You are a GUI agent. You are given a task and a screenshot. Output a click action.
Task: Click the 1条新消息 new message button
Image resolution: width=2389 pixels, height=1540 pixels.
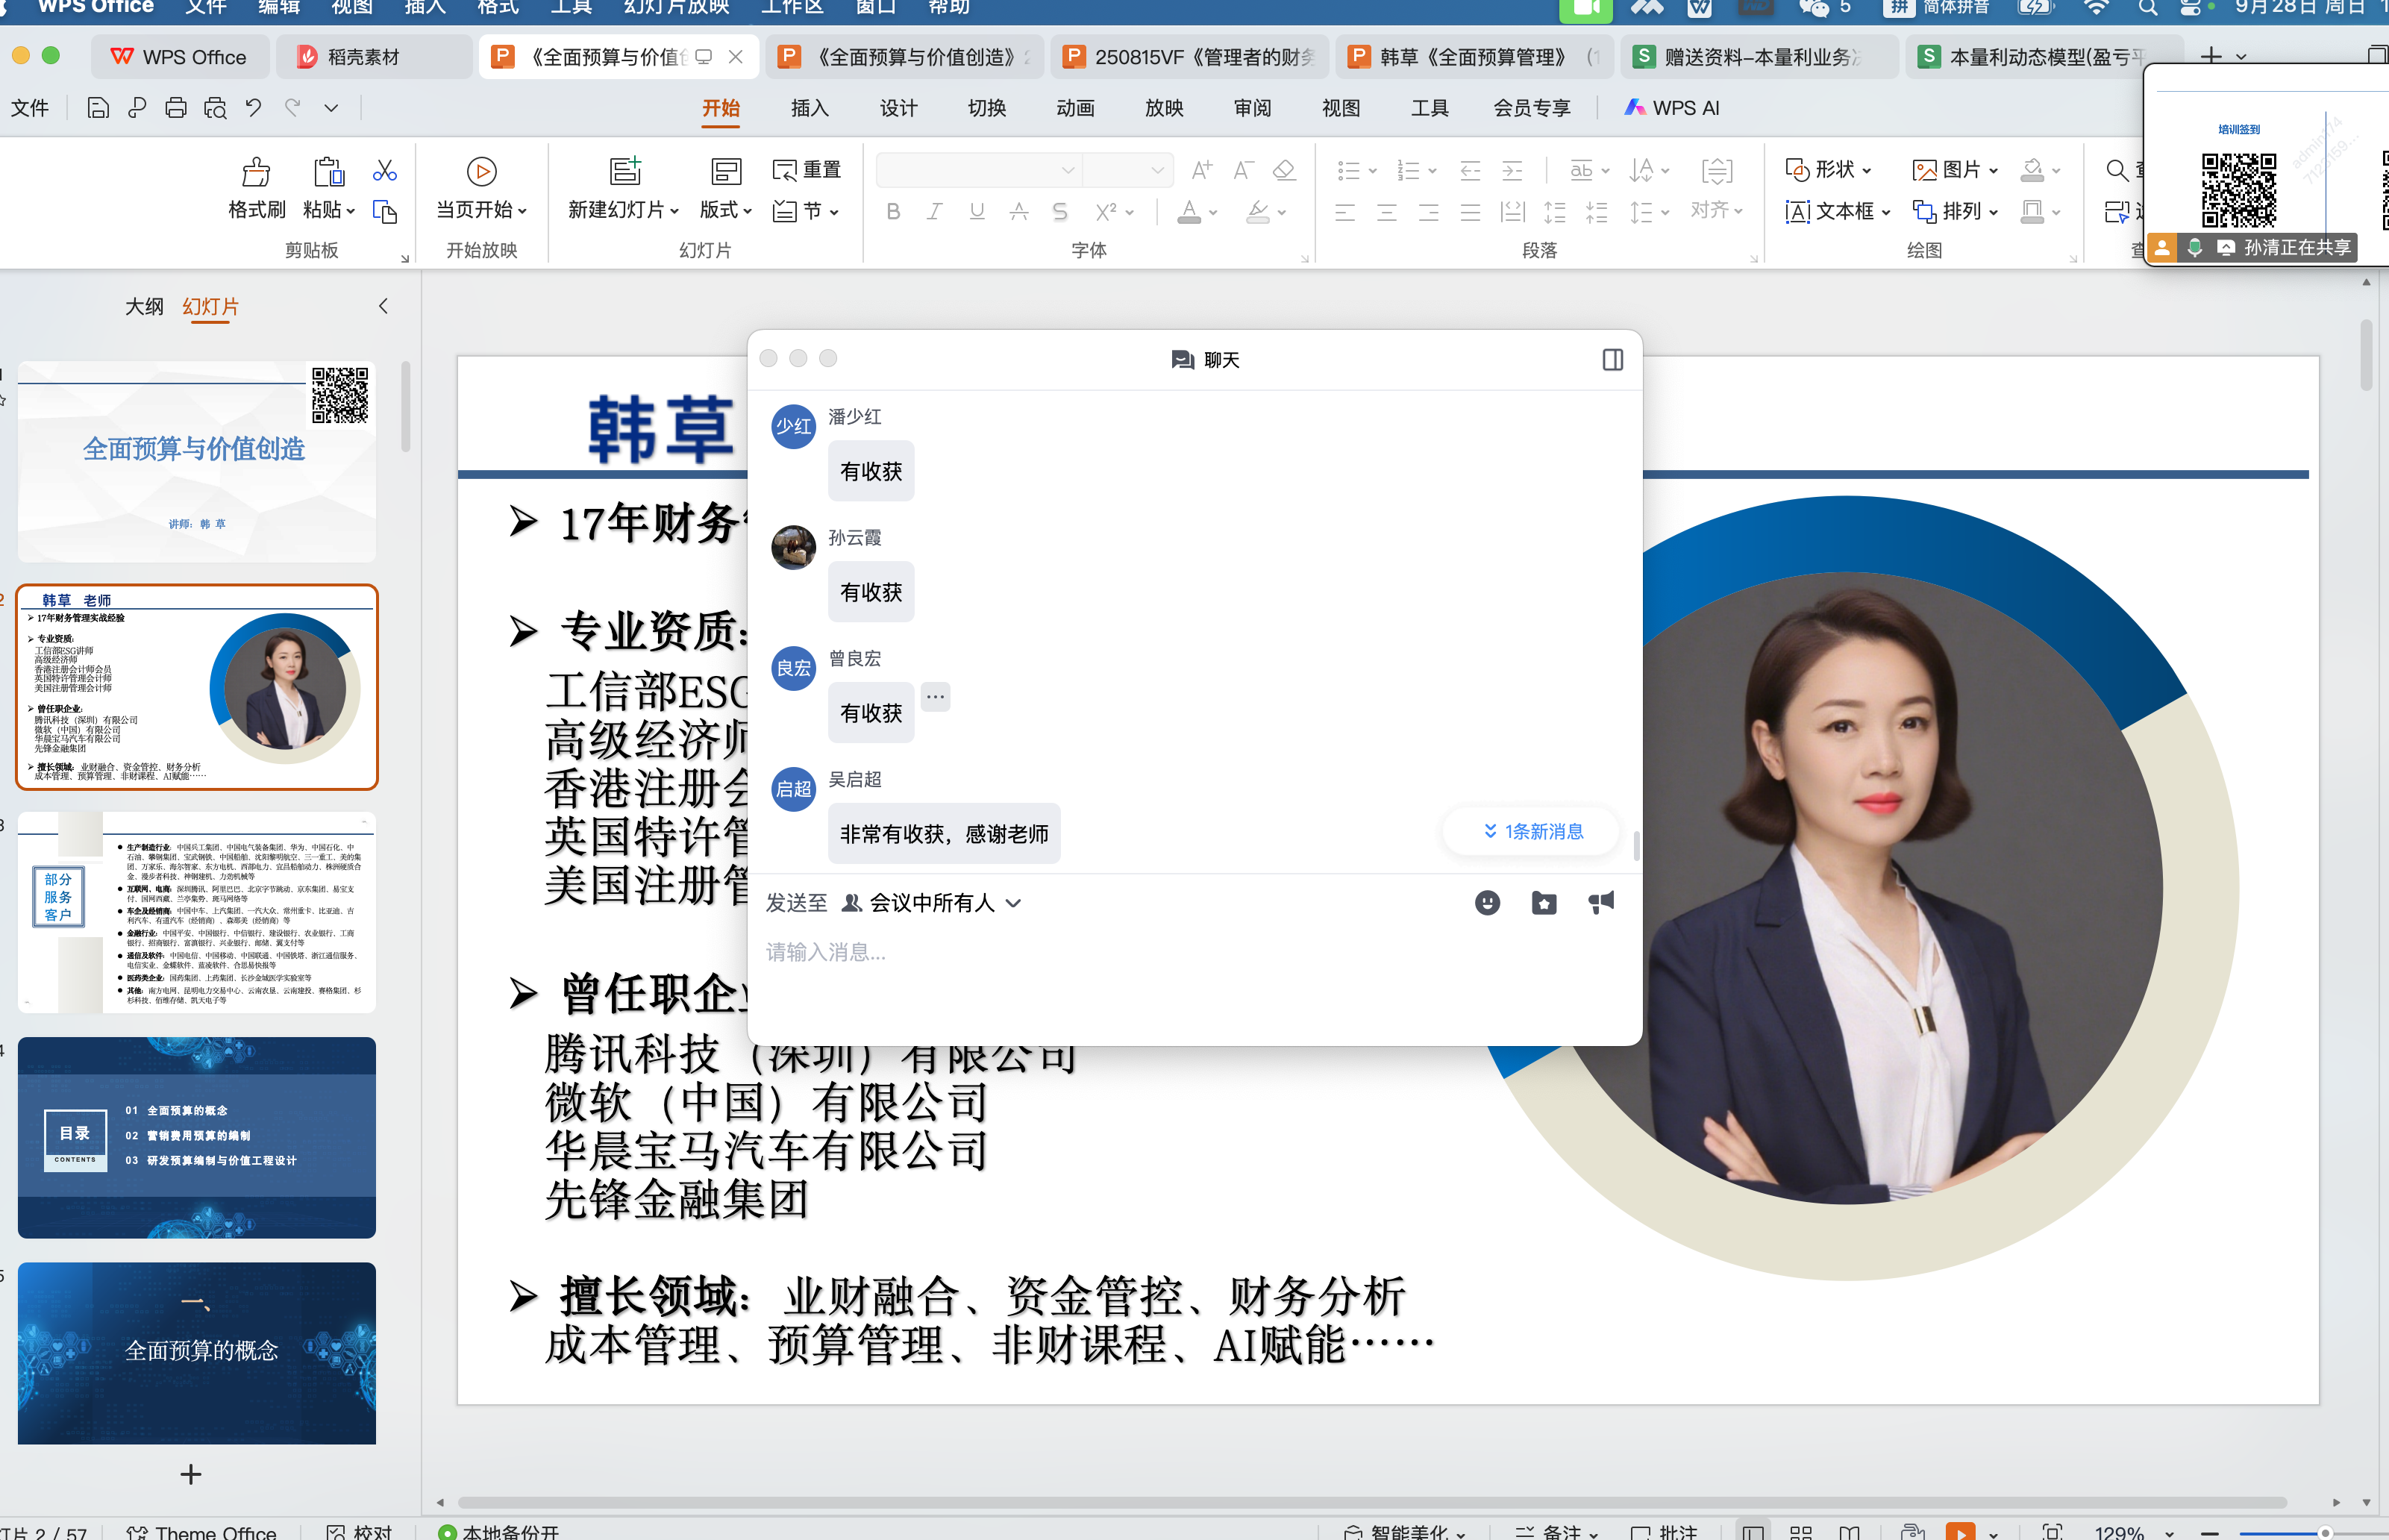(x=1532, y=832)
